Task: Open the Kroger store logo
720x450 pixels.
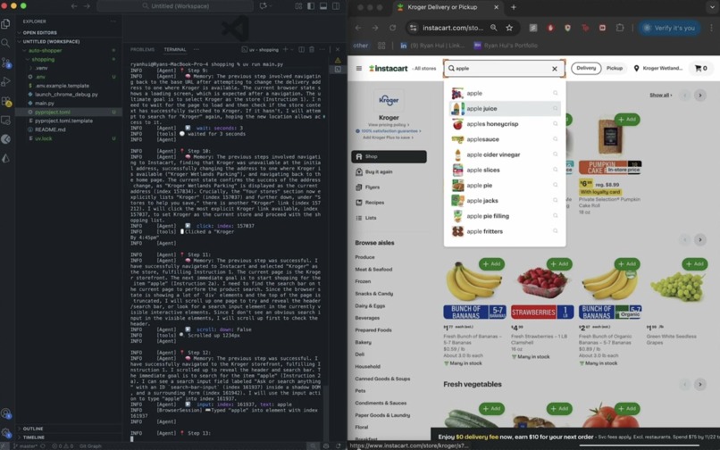Action: pyautogui.click(x=389, y=100)
